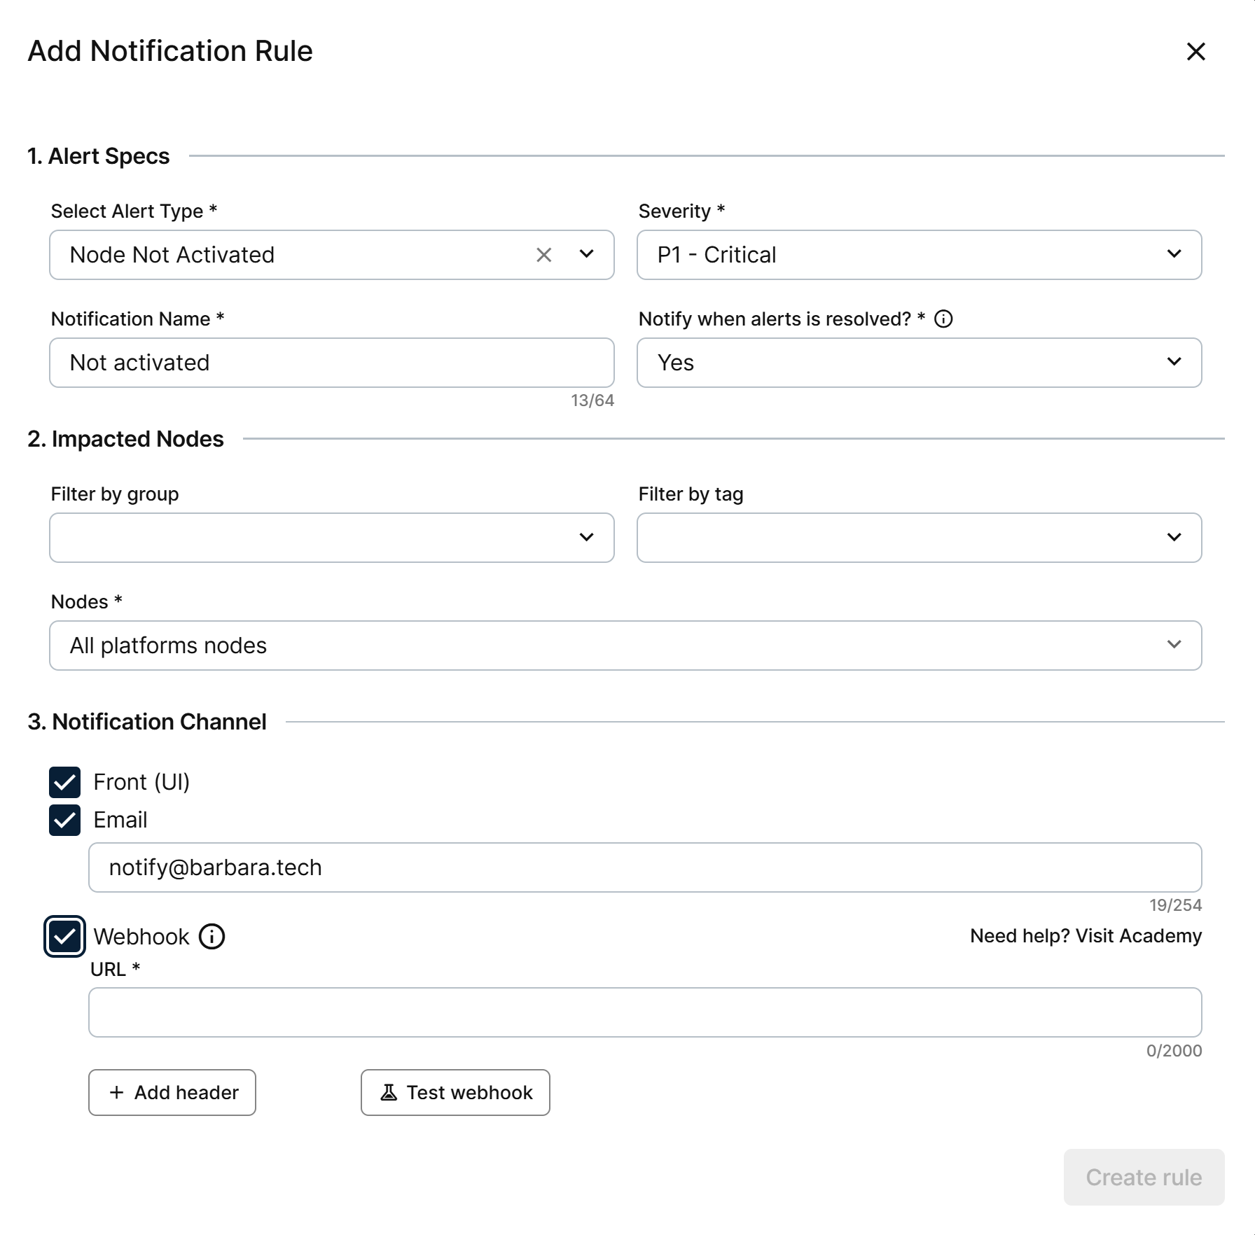This screenshot has width=1255, height=1235.
Task: Open info tooltip for notify when resolved
Action: click(x=943, y=319)
